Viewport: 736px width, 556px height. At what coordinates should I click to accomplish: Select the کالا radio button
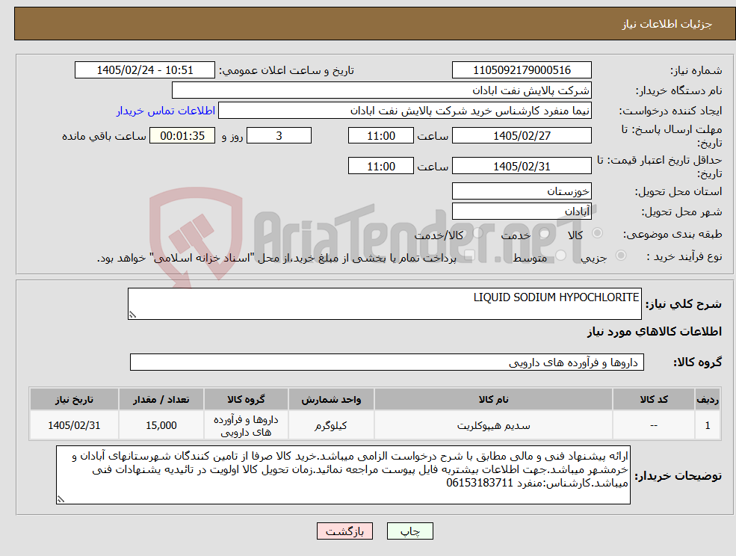598,233
